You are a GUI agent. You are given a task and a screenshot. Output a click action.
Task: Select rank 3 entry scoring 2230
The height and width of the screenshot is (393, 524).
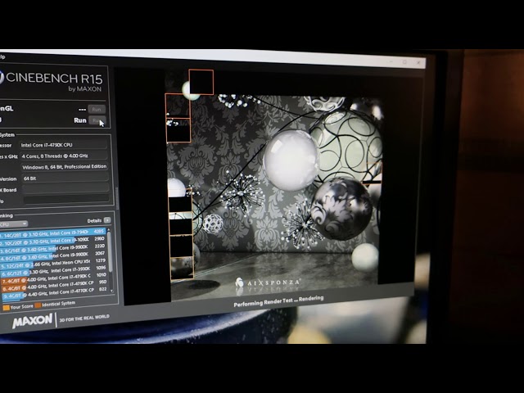[x=52, y=247]
